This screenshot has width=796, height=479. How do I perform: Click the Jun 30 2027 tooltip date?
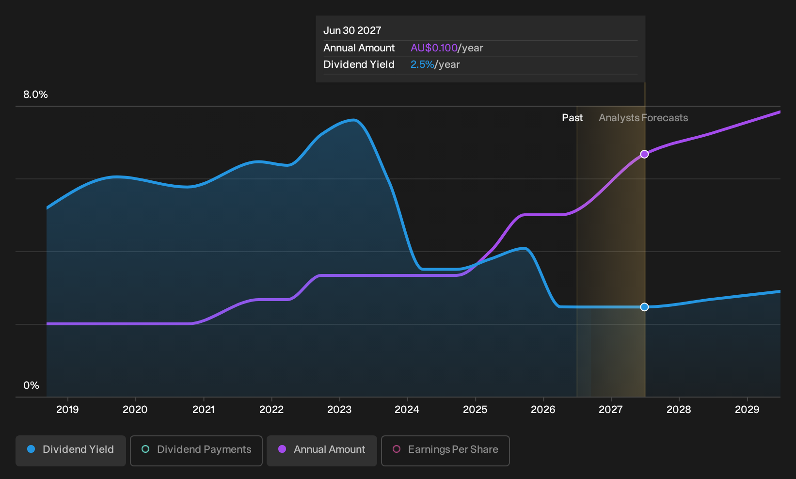(352, 31)
